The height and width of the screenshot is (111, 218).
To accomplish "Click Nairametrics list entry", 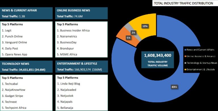I will pyautogui.click(x=67, y=36).
